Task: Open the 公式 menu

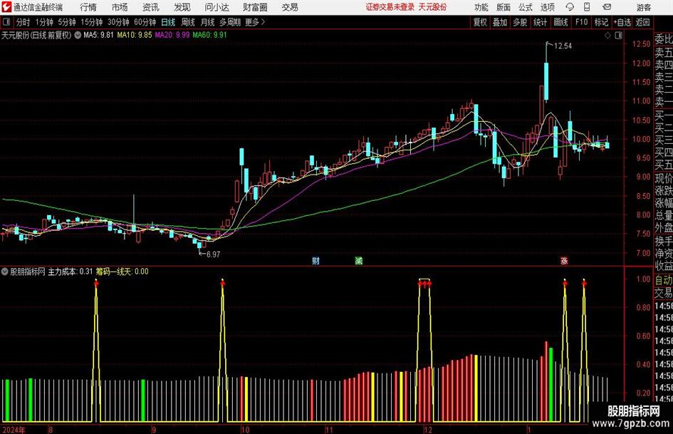Action: tap(526, 7)
